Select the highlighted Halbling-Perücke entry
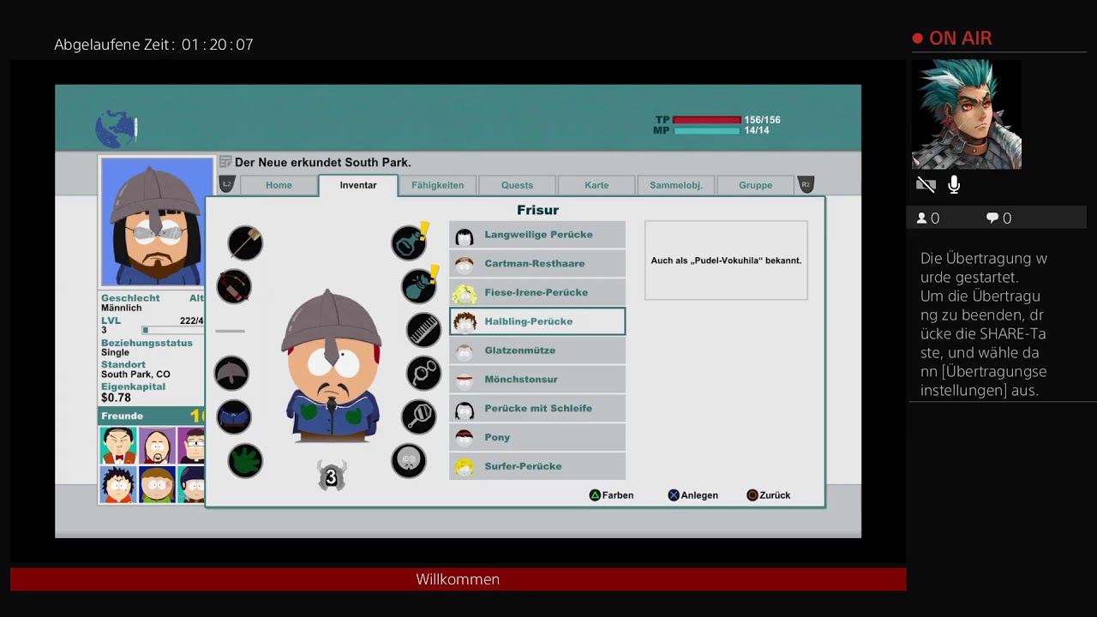This screenshot has height=617, width=1097. point(537,321)
